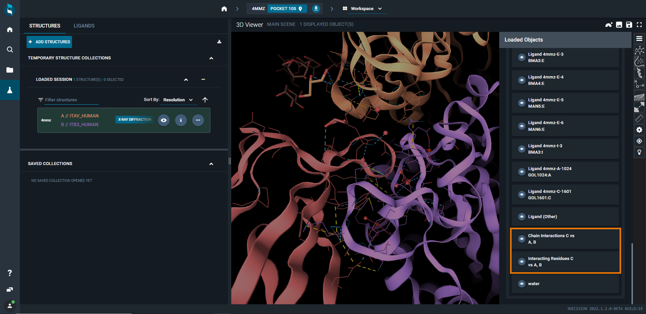Viewport: 646px width, 314px height.
Task: Open the folder projects icon in sidebar
Action: click(10, 70)
